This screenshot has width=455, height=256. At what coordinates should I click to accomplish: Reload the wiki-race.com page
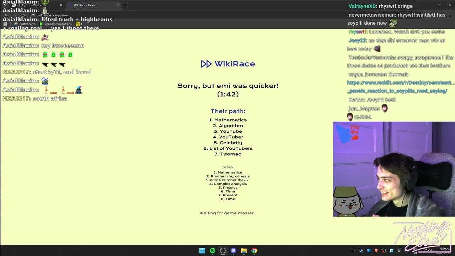tap(23, 15)
